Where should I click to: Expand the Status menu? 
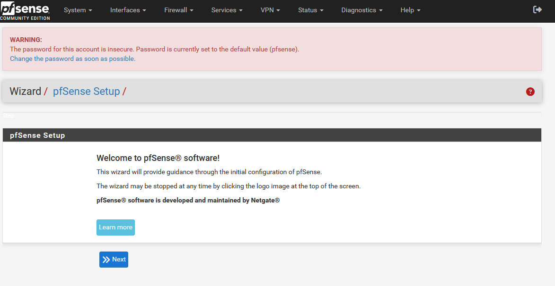point(310,10)
